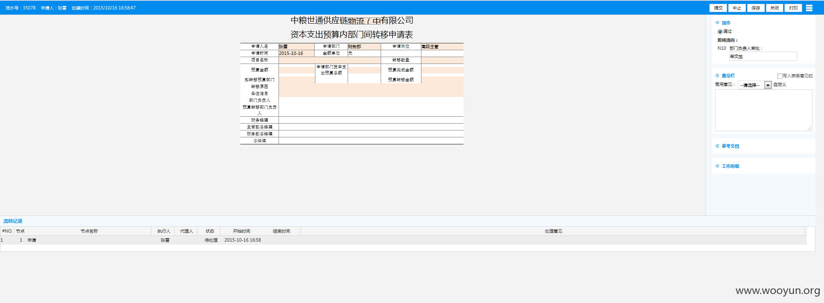Click the 提交 button
Viewport: 824px width, 303px height.
pyautogui.click(x=718, y=8)
